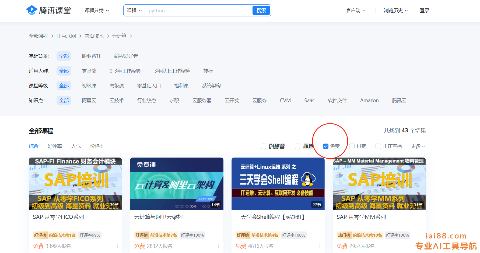The image size is (480, 253).
Task: Open SAP-MM Material Management thumbnail
Action: click(x=379, y=184)
